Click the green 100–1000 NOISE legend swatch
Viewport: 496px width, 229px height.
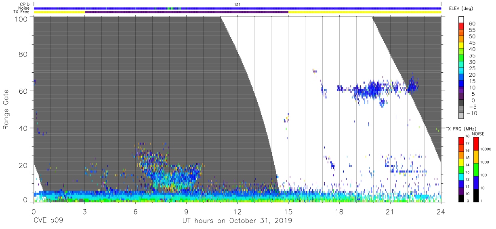[476, 169]
